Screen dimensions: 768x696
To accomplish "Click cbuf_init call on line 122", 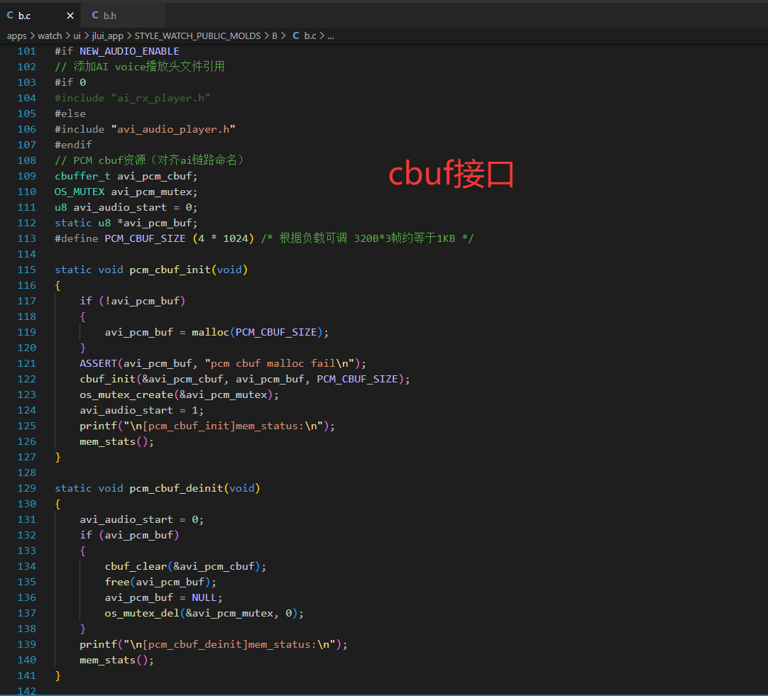I will pyautogui.click(x=107, y=380).
